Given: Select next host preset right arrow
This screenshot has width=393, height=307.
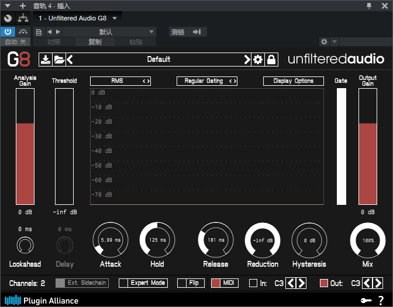Looking at the screenshot, I should 58,32.
